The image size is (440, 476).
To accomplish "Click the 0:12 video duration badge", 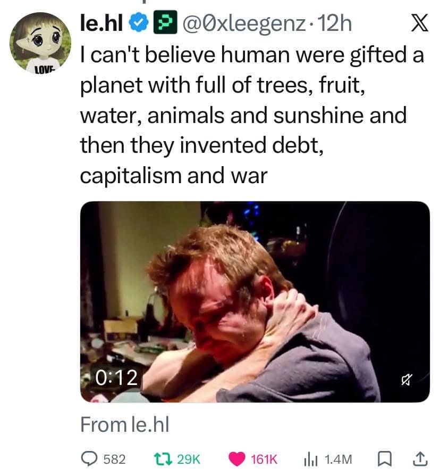I will [116, 377].
